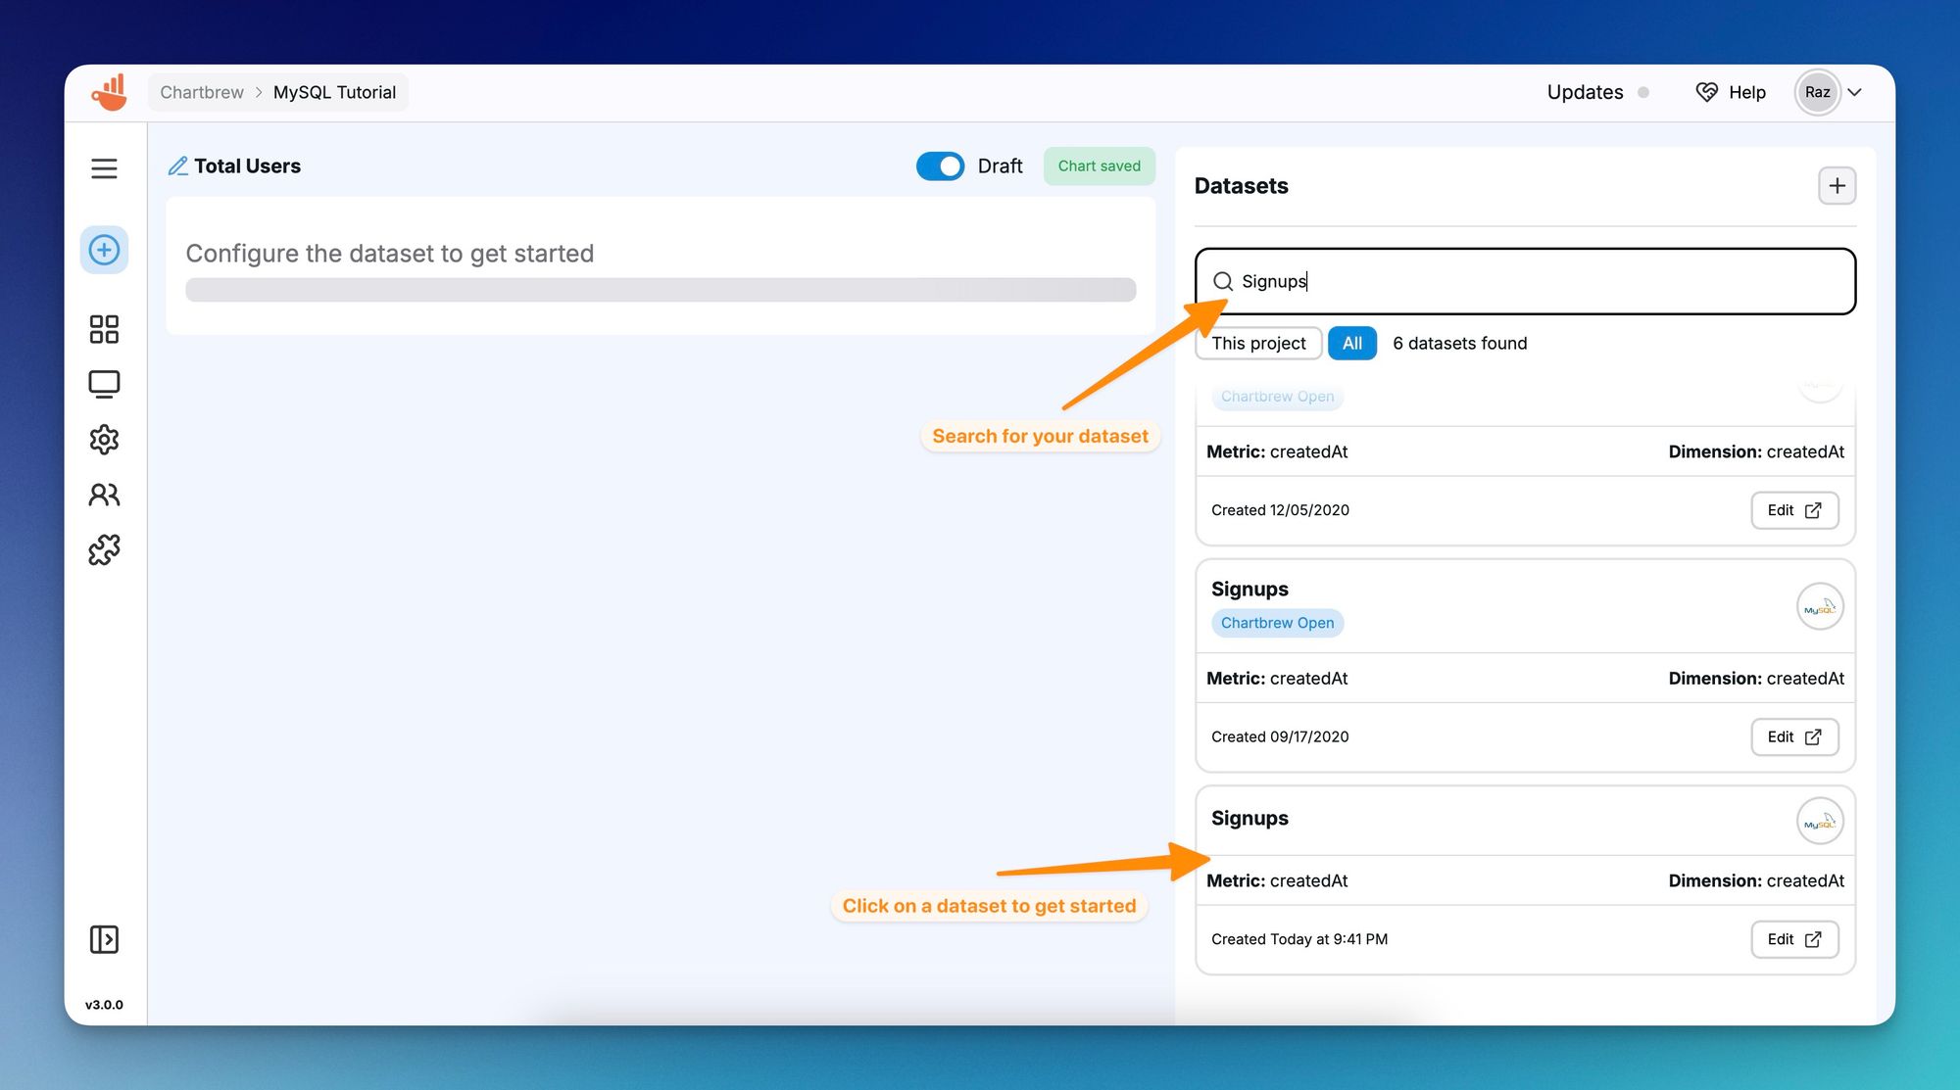Open the team members icon
The height and width of the screenshot is (1090, 1960).
pyautogui.click(x=104, y=495)
